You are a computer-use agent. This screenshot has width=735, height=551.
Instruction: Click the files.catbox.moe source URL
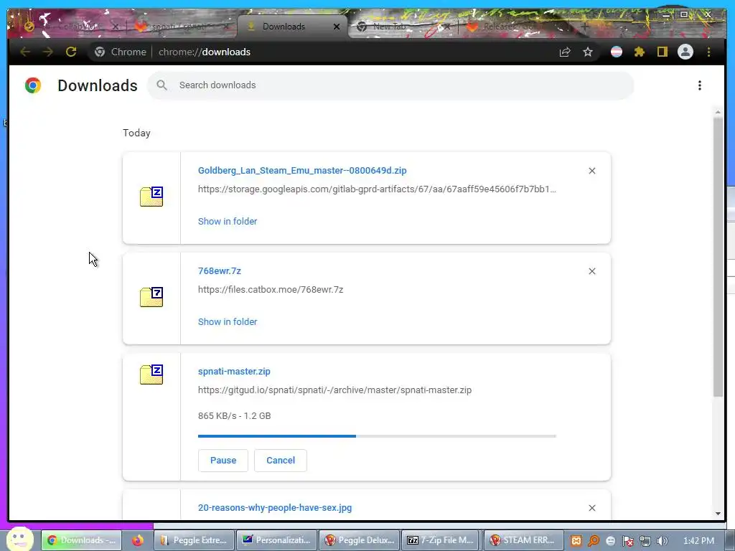[x=271, y=290]
